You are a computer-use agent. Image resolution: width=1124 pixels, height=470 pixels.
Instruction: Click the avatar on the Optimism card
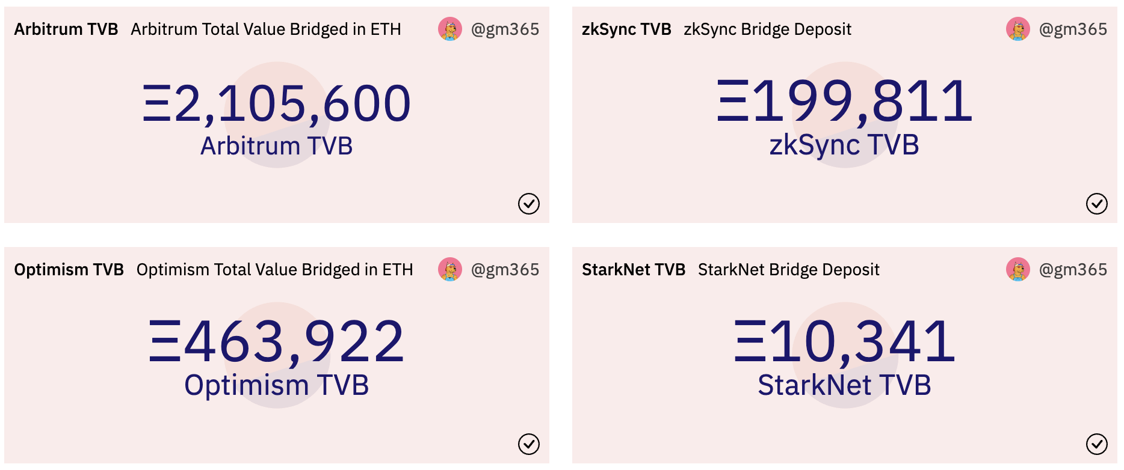click(450, 269)
